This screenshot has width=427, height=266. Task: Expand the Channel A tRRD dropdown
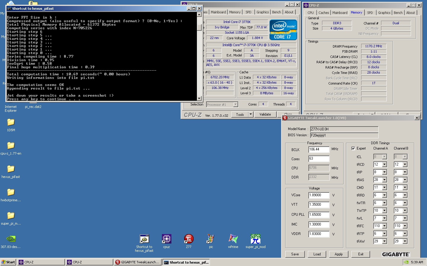tap(384, 195)
